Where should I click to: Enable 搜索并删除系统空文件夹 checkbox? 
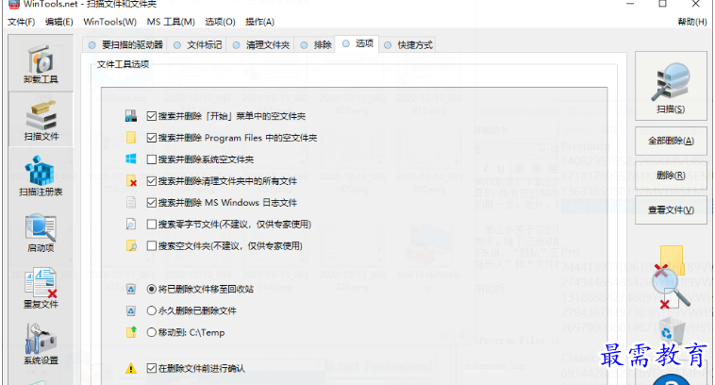[151, 159]
